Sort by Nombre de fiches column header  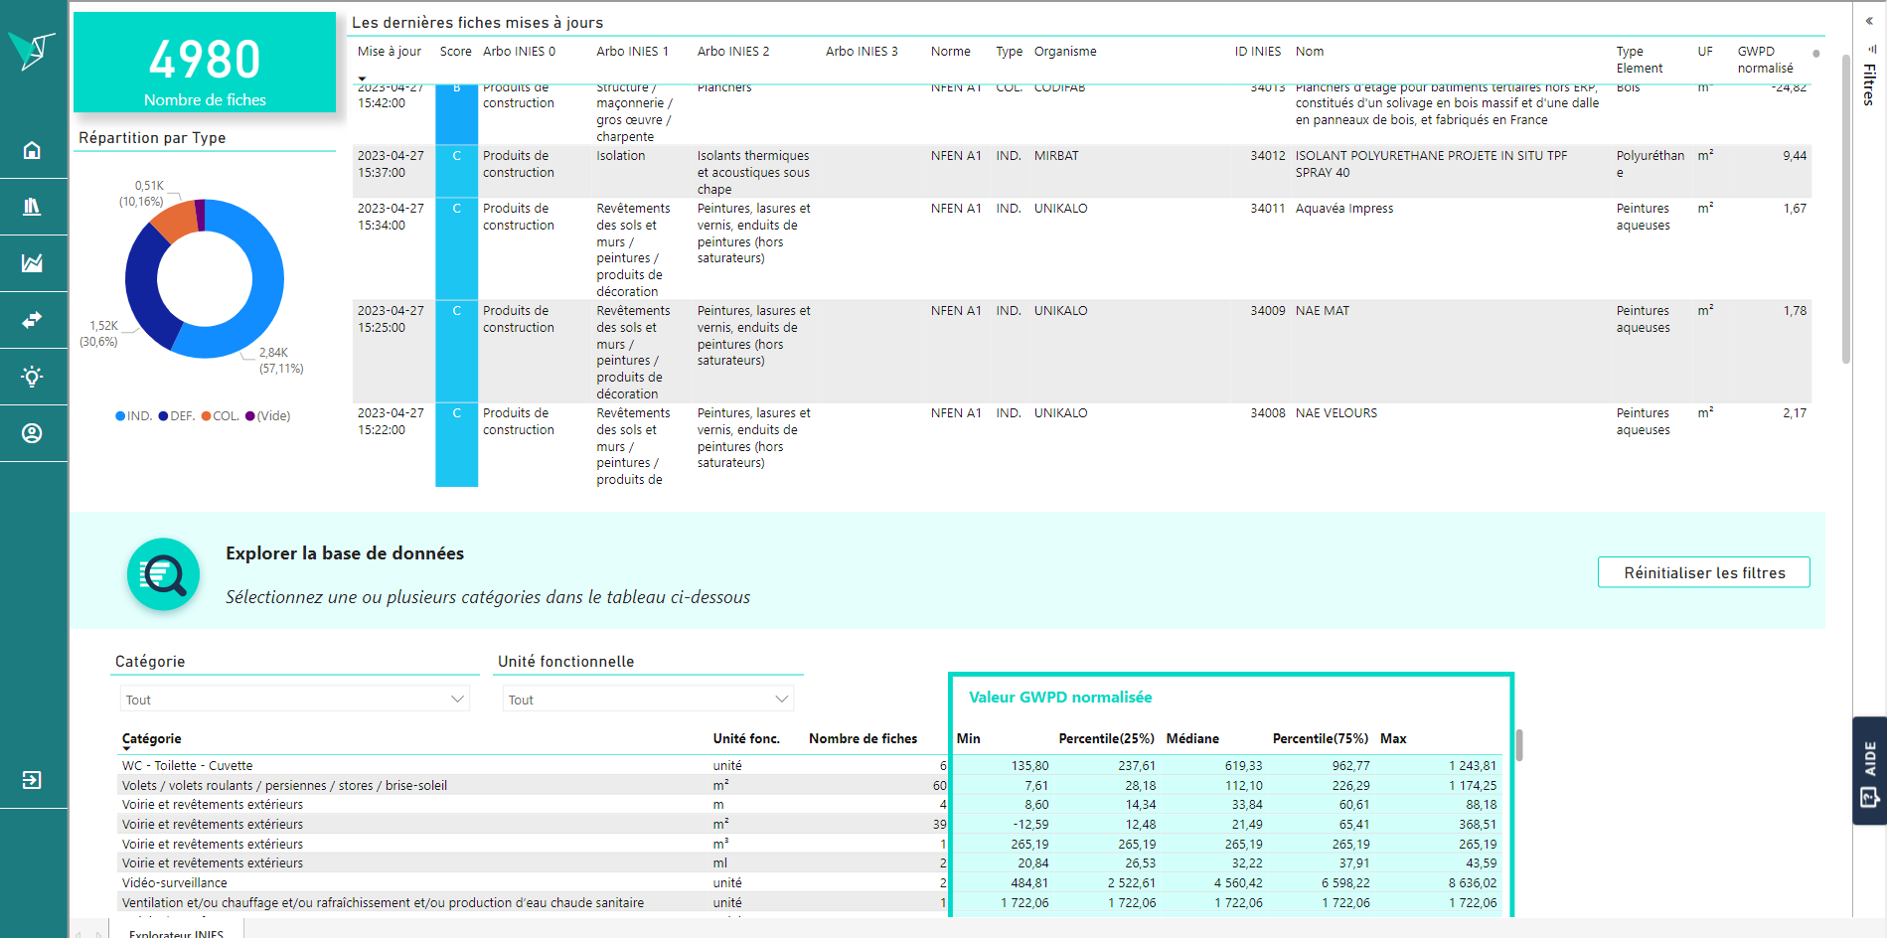(863, 739)
